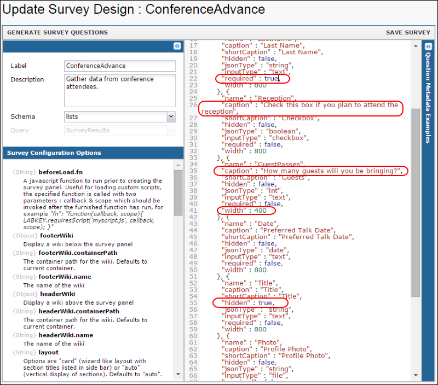Screen dimensions: 438x385
Task: Click the "shortCaption" : "Last Name" line
Action: pos(273,52)
